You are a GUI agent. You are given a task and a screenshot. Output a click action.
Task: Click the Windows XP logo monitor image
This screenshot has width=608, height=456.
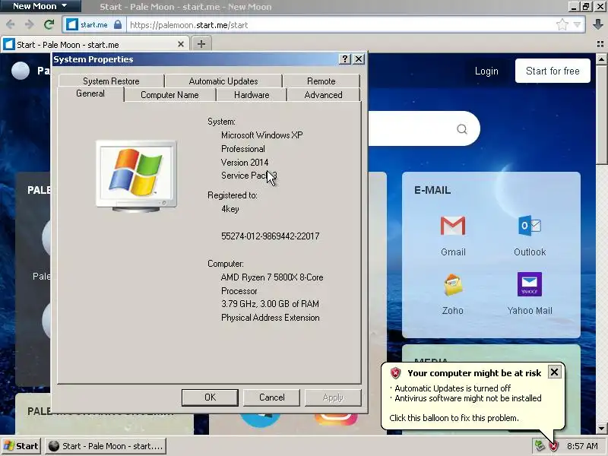point(136,176)
